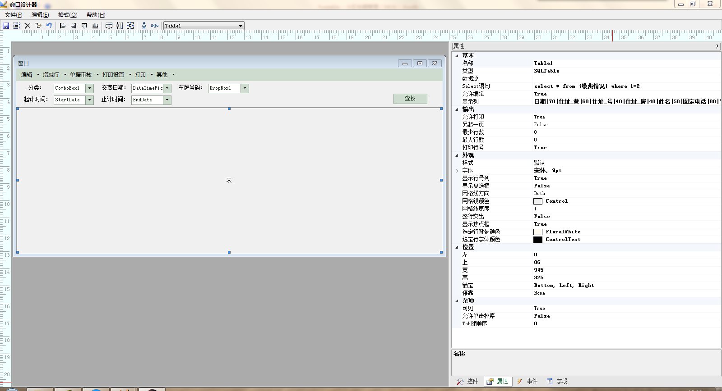722x391 pixels.
Task: Open the Table1 control selector dropdown
Action: point(241,26)
